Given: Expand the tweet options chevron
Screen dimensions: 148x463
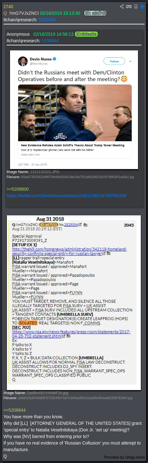Looking at the screenshot, I should [x=130, y=61].
